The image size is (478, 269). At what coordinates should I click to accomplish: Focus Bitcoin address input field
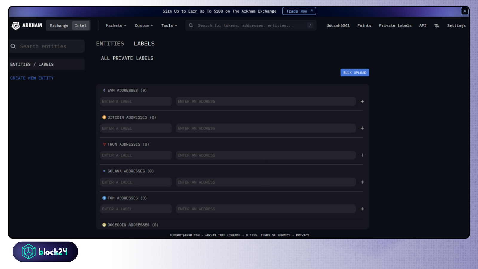pos(266,128)
